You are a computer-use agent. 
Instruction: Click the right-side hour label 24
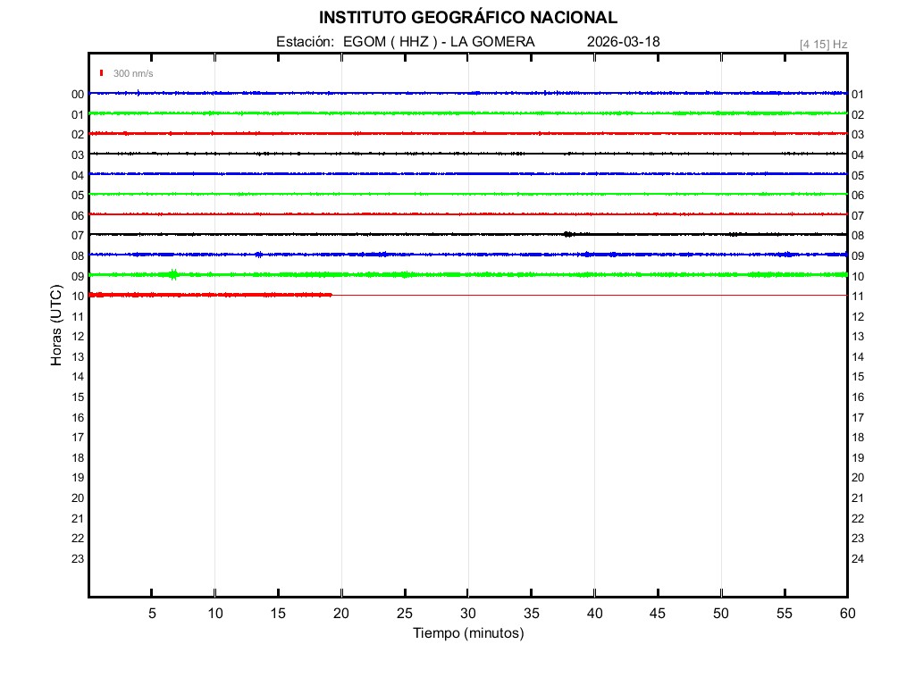[858, 559]
